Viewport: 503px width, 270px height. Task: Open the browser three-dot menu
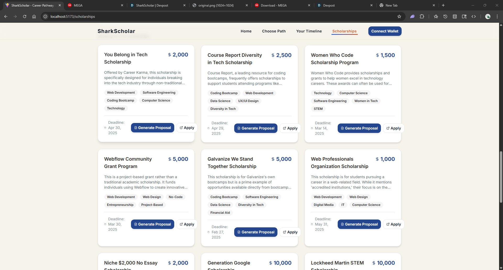497,16
